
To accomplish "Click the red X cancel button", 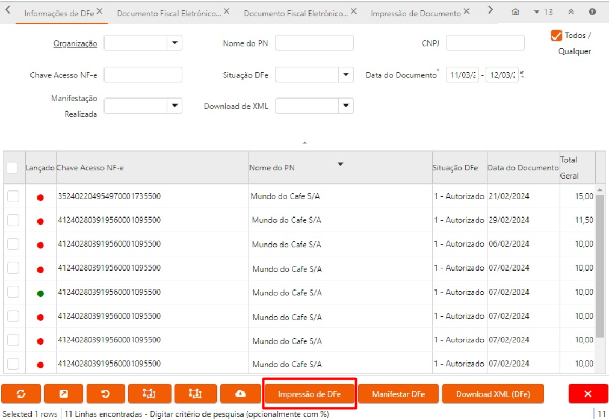I will [588, 394].
